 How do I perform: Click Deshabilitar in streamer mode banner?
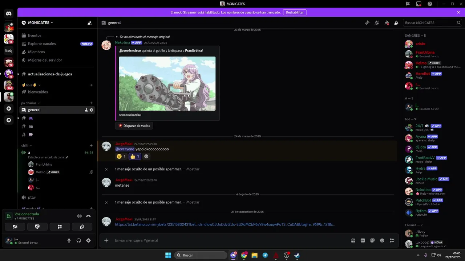click(x=295, y=12)
